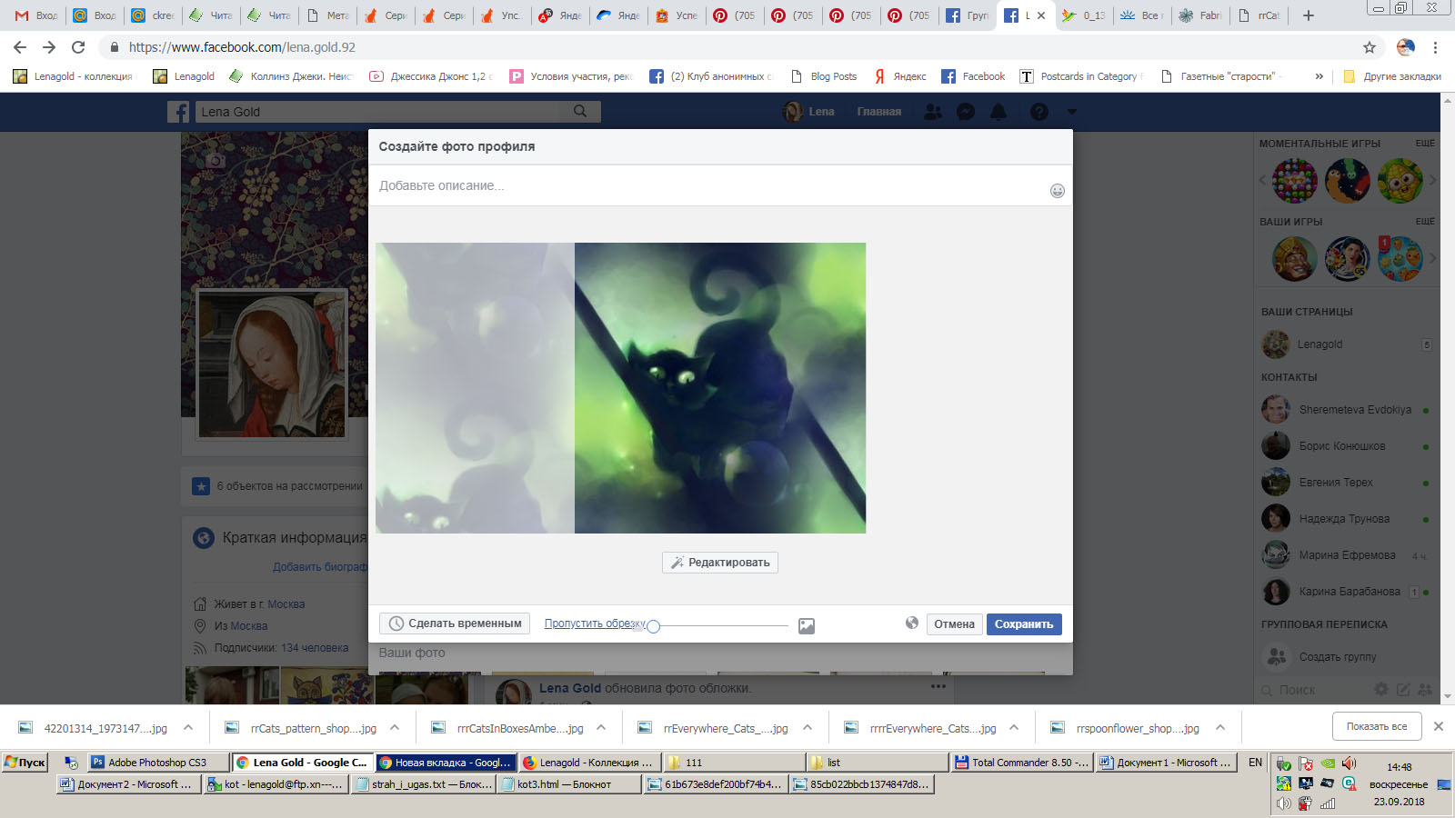This screenshot has width=1455, height=818.
Task: Click the Добавьте описание text field
Action: 709,185
